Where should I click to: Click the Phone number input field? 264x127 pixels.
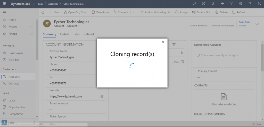pyautogui.click(x=75, y=70)
